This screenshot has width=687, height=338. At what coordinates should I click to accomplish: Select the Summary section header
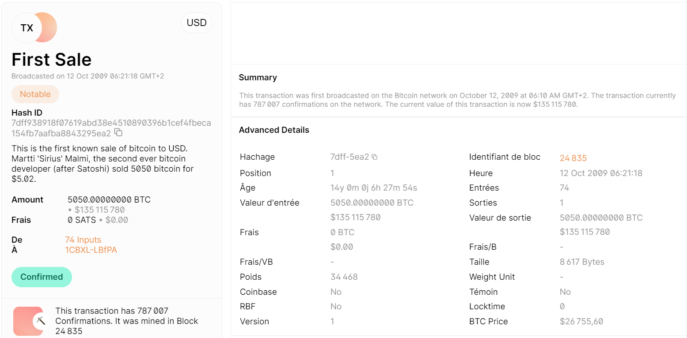(258, 77)
